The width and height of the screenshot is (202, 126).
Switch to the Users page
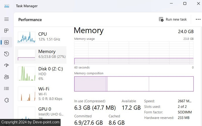click(x=7, y=77)
